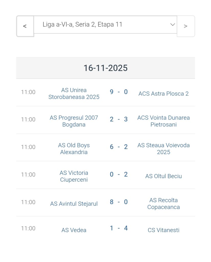Go to previous round with left arrow
This screenshot has width=211, height=262.
pos(25,26)
